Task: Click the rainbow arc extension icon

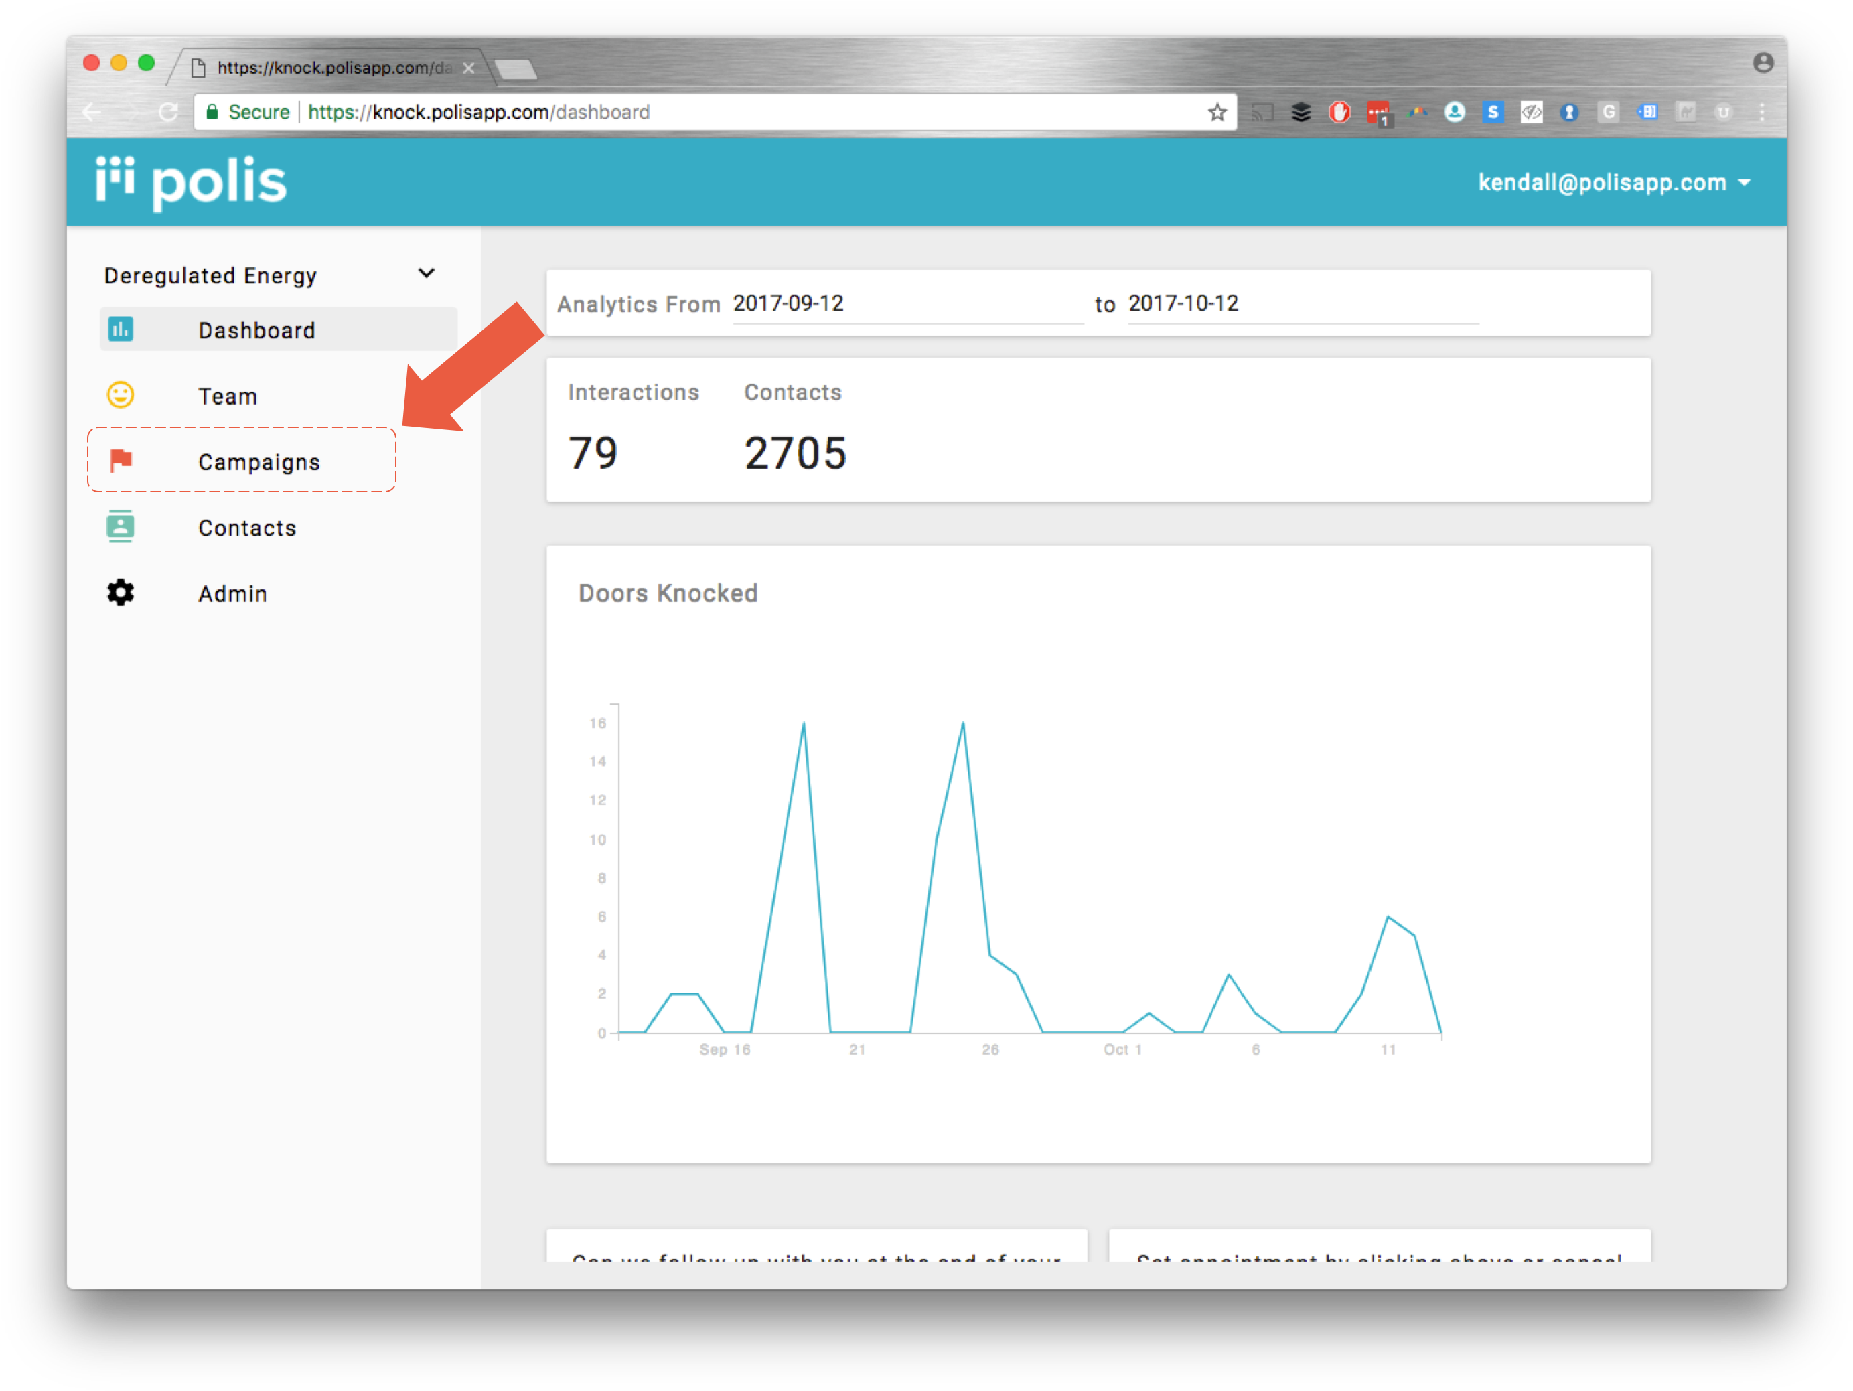Action: [x=1418, y=113]
